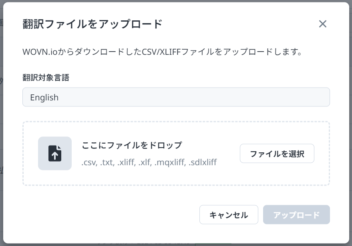352x246 pixels.
Task: Close the upload dialog via X icon
Action: [323, 24]
